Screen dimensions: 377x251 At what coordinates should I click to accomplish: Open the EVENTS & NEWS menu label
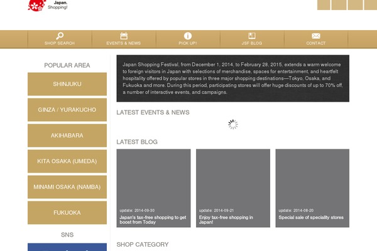[x=124, y=43]
